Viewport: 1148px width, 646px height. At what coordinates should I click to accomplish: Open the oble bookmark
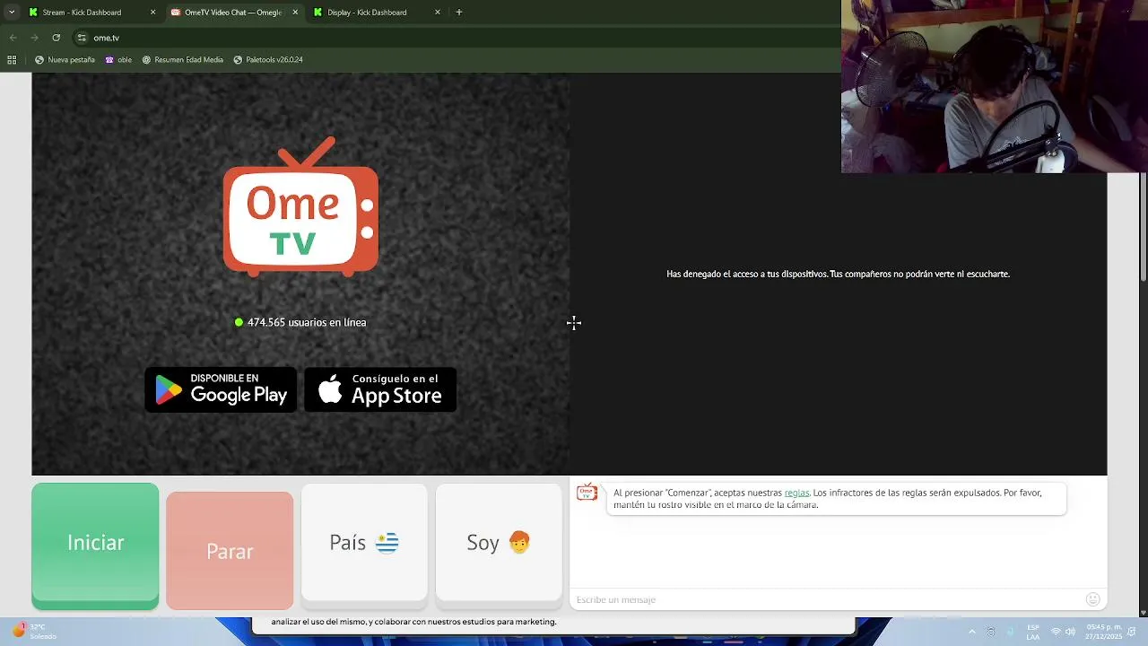[118, 60]
